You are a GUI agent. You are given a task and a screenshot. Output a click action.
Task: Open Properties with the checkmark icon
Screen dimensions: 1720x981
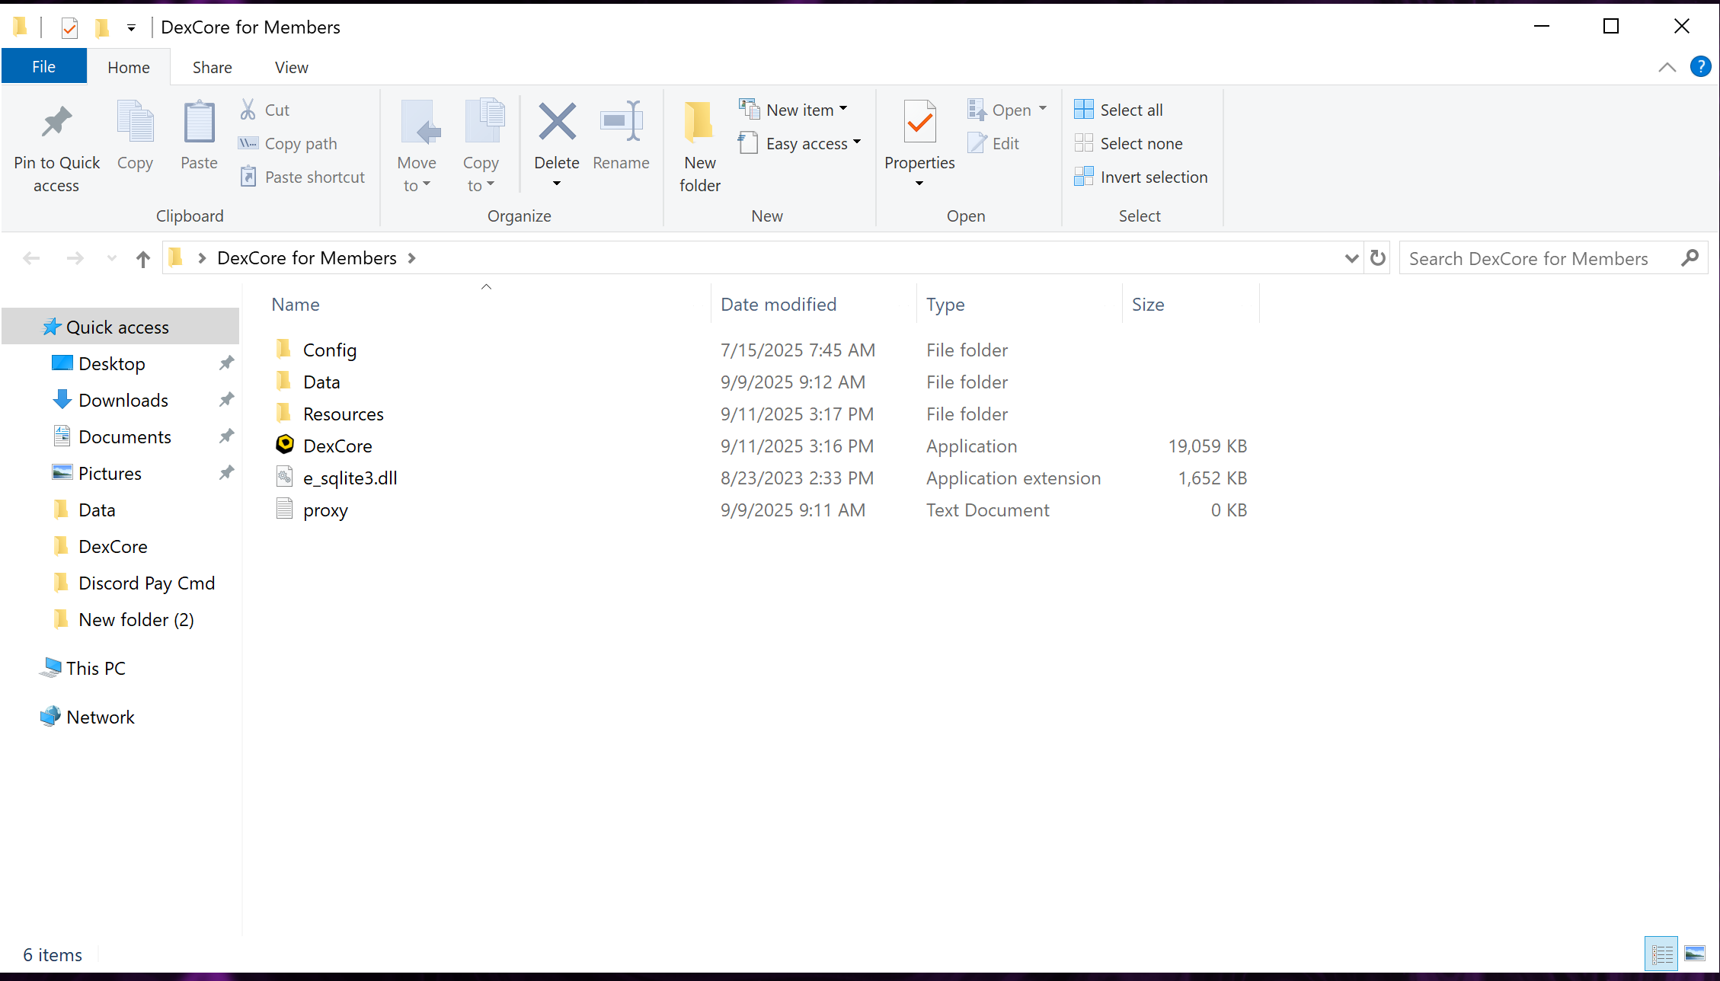click(919, 122)
